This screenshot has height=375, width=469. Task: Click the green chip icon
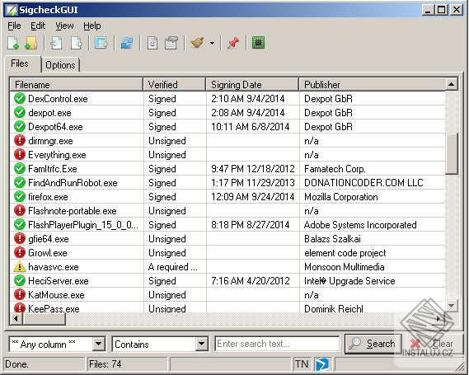pyautogui.click(x=259, y=43)
